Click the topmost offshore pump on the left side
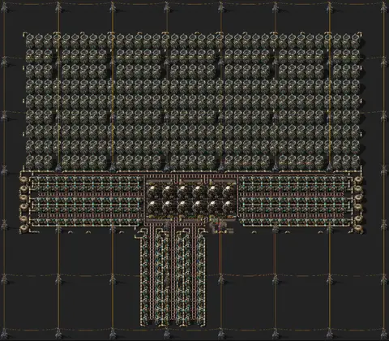 coord(24,179)
